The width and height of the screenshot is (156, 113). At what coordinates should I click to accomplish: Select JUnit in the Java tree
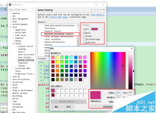(x=18, y=71)
